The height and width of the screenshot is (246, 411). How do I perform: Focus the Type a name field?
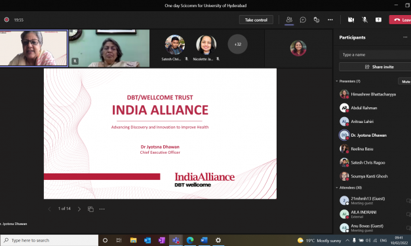(375, 55)
